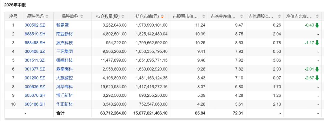Image resolution: width=324 pixels, height=121 pixels.
Task: Click the 持仓市值(元) header label
Action: [147, 16]
